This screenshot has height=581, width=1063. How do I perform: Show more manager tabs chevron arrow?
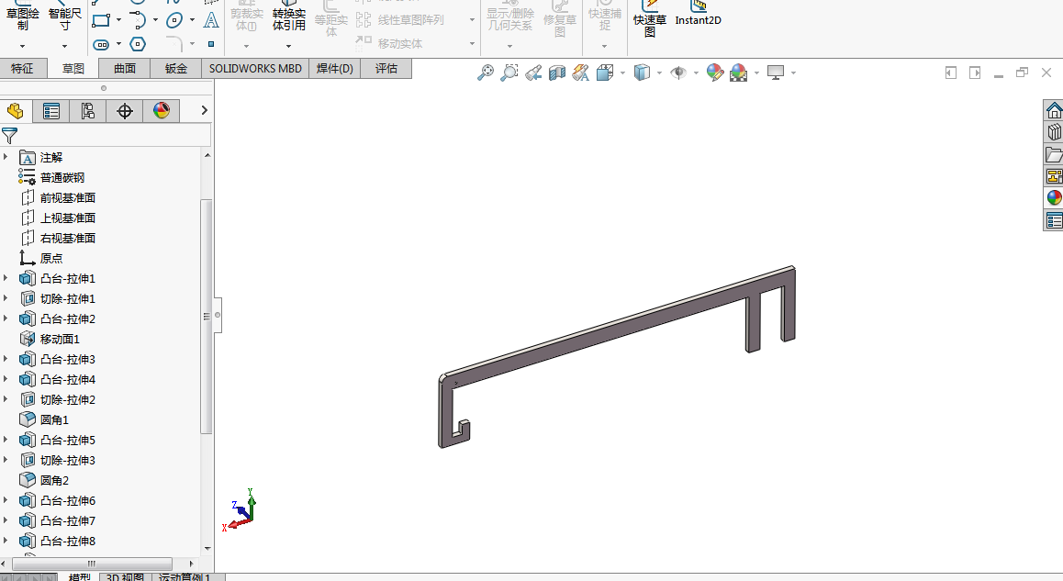tap(204, 110)
